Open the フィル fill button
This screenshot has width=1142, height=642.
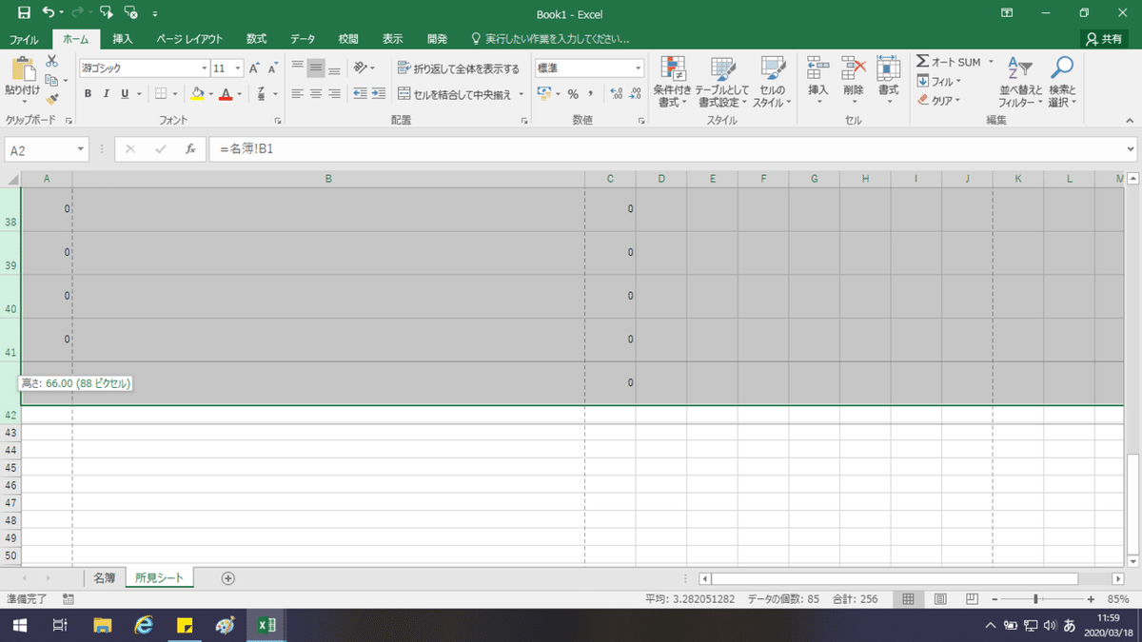pos(937,82)
